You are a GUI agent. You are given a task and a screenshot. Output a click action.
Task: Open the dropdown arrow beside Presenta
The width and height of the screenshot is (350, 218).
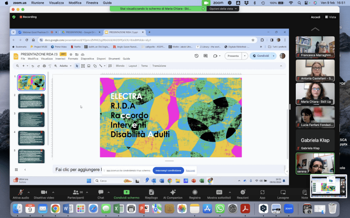pyautogui.click(x=245, y=56)
